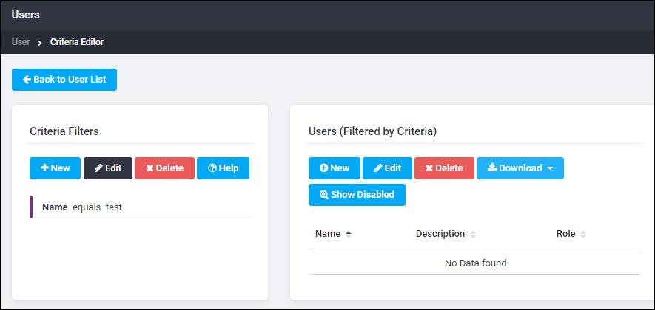The width and height of the screenshot is (655, 310).
Task: Go to User breadcrumb link
Action: click(x=21, y=42)
